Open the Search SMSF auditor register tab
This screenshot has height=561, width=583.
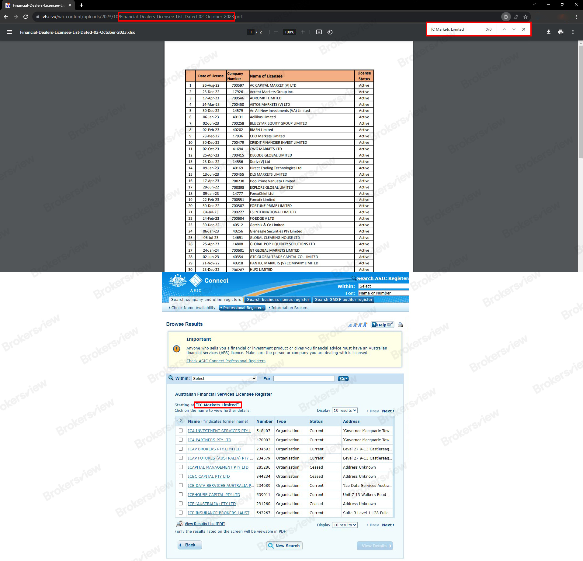343,300
